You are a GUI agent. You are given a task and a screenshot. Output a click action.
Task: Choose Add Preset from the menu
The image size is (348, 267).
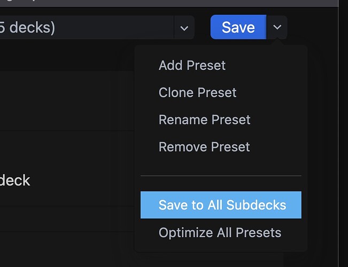click(192, 66)
